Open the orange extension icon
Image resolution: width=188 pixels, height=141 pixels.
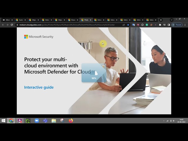point(151,25)
